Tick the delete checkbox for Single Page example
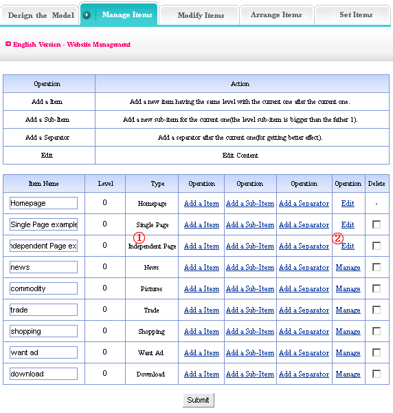The image size is (393, 413). [377, 224]
